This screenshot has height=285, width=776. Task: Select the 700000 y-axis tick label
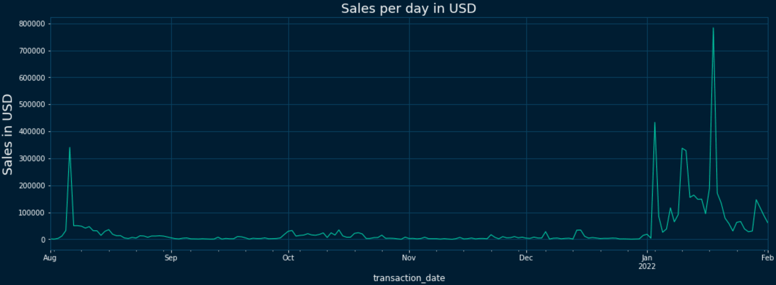pos(32,51)
